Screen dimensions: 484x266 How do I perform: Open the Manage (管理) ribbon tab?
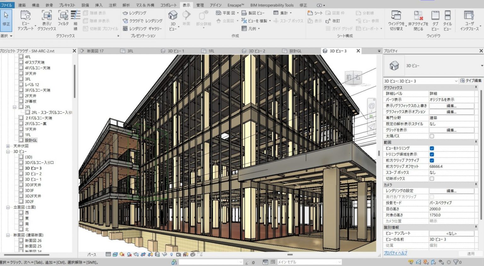tap(200, 5)
